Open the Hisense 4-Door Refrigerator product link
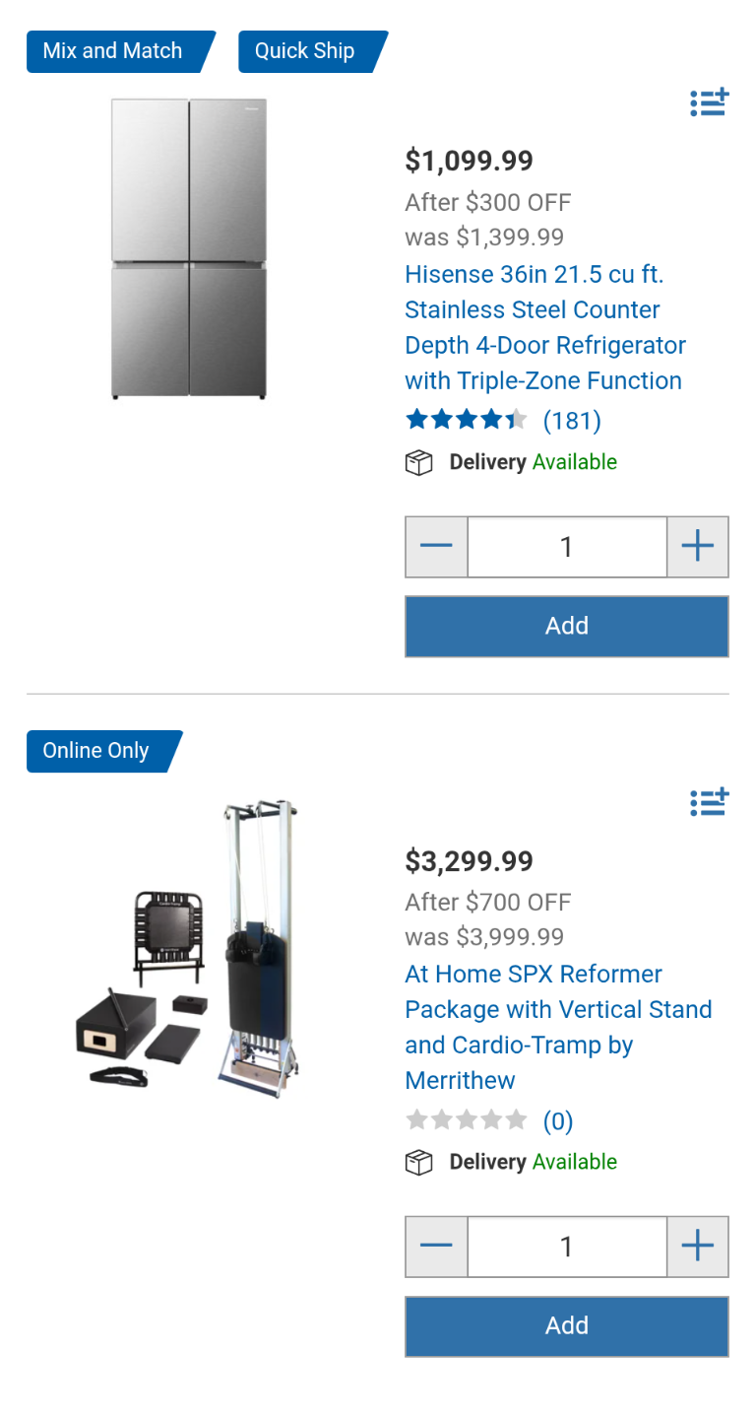756x1419 pixels. [x=544, y=327]
